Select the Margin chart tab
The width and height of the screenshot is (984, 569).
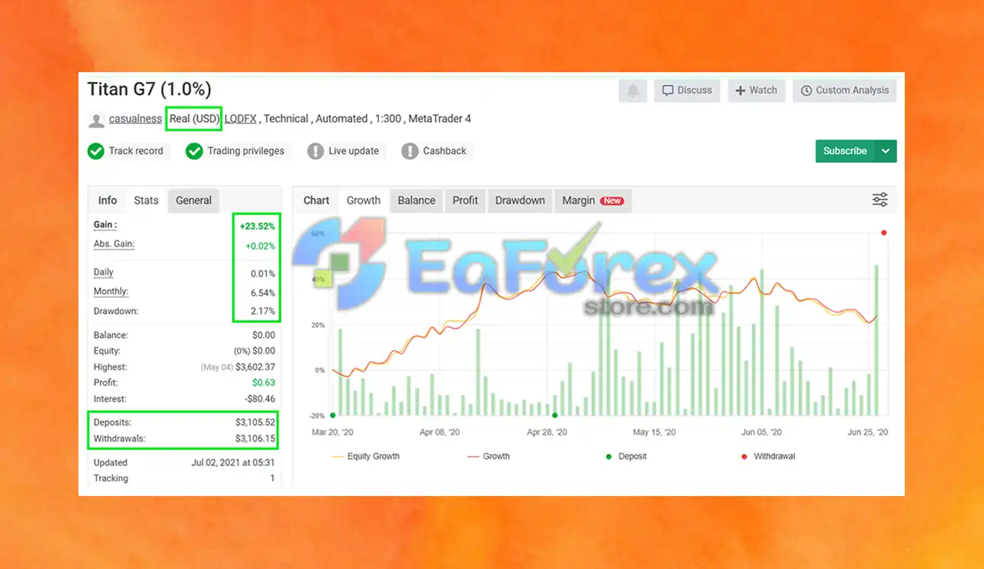(x=593, y=200)
